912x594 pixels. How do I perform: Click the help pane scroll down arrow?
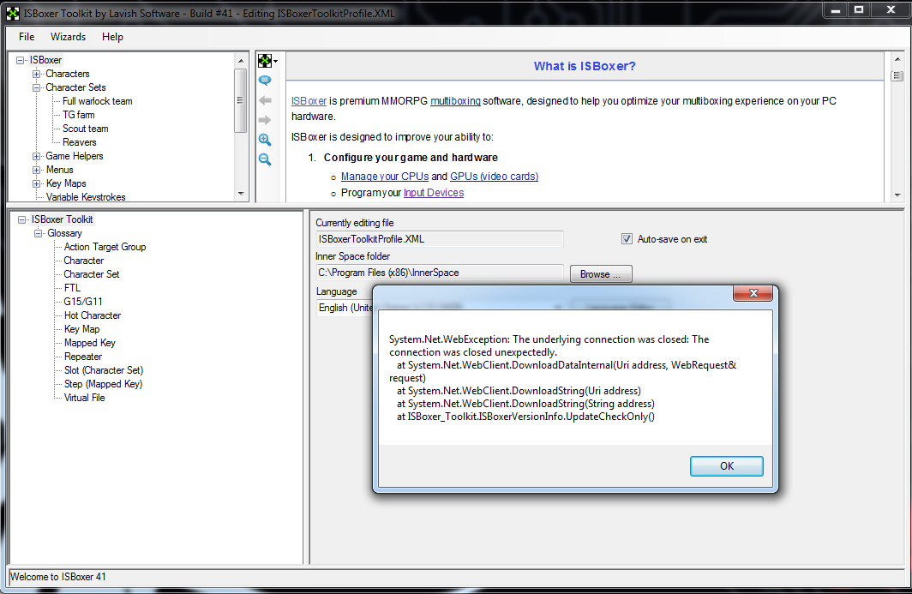click(x=897, y=195)
